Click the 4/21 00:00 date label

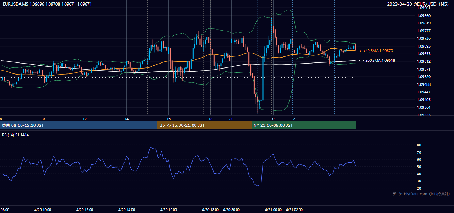274,210
